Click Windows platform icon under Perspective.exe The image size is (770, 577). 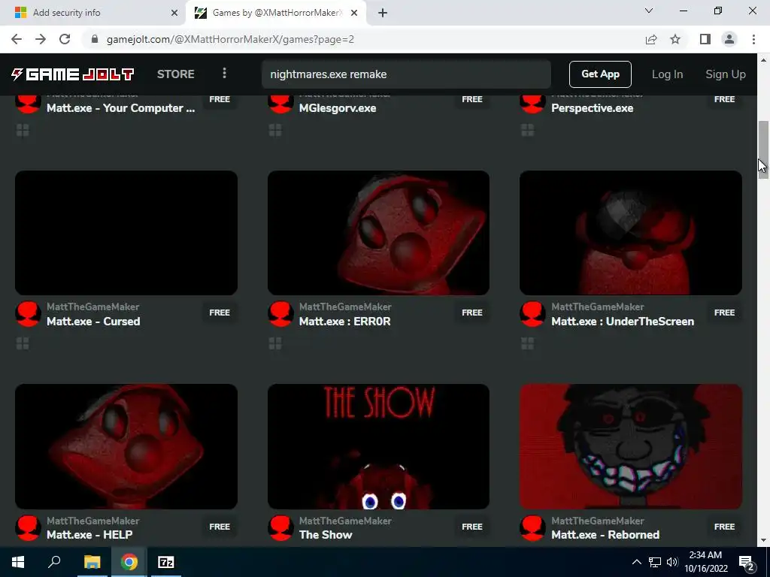click(527, 130)
